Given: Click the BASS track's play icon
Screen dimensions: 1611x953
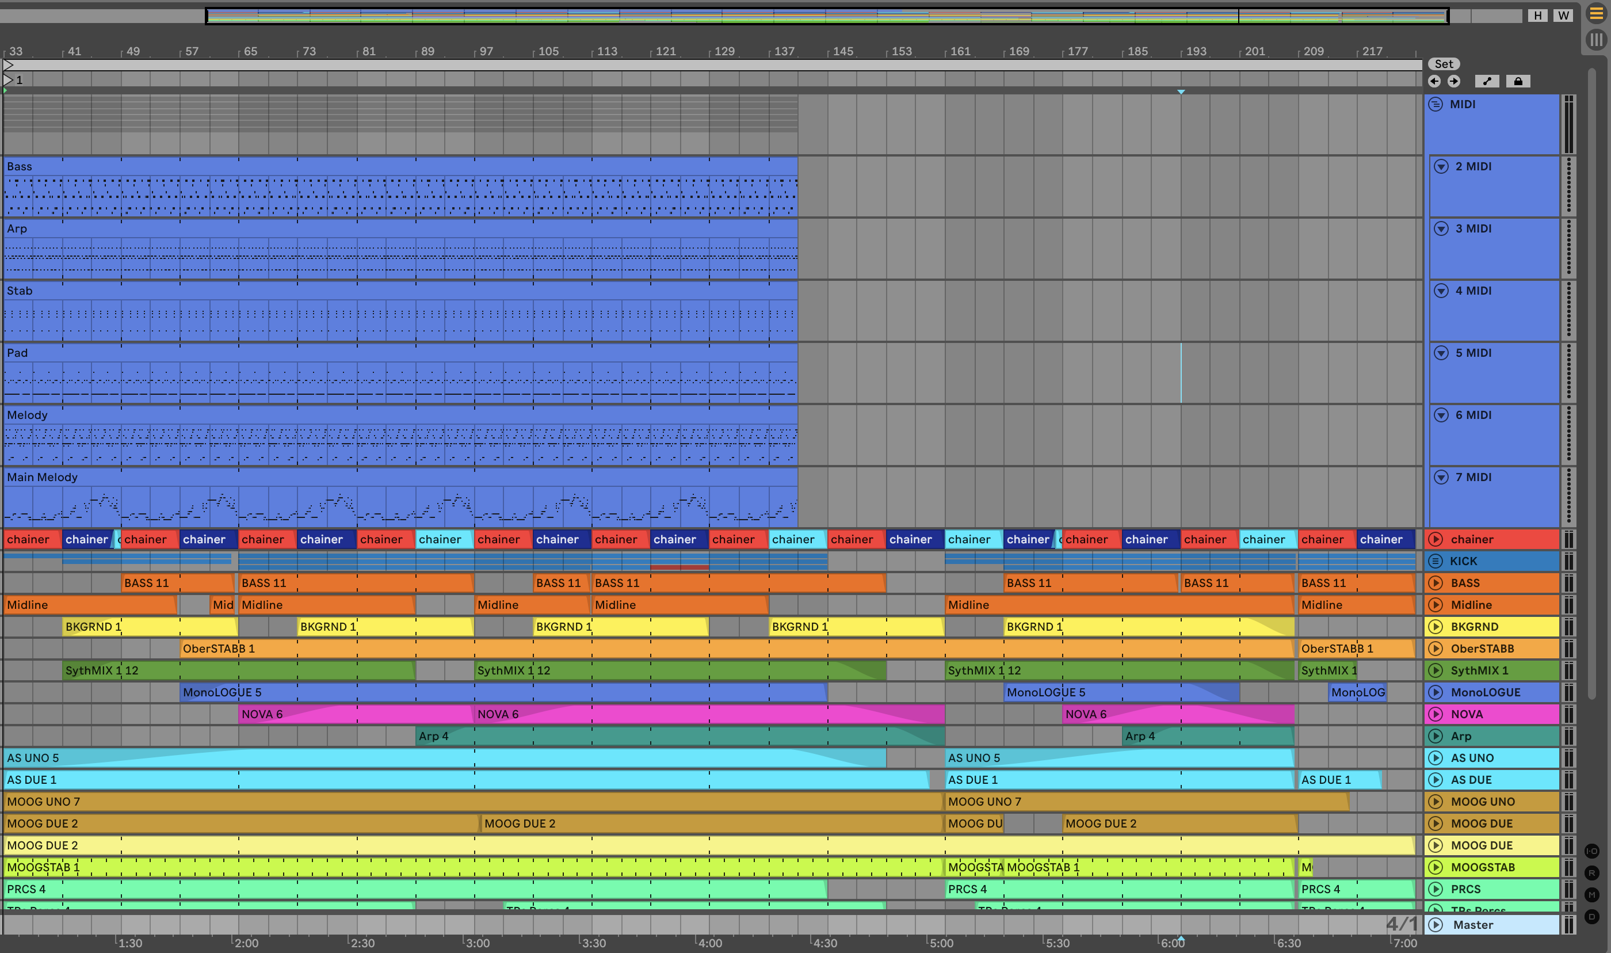Looking at the screenshot, I should click(1436, 583).
